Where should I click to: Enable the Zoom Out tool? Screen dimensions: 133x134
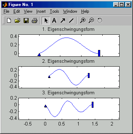coord(91,21)
